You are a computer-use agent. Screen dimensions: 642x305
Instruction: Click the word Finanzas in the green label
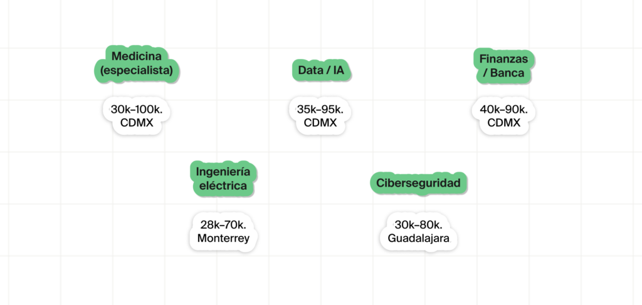(503, 59)
